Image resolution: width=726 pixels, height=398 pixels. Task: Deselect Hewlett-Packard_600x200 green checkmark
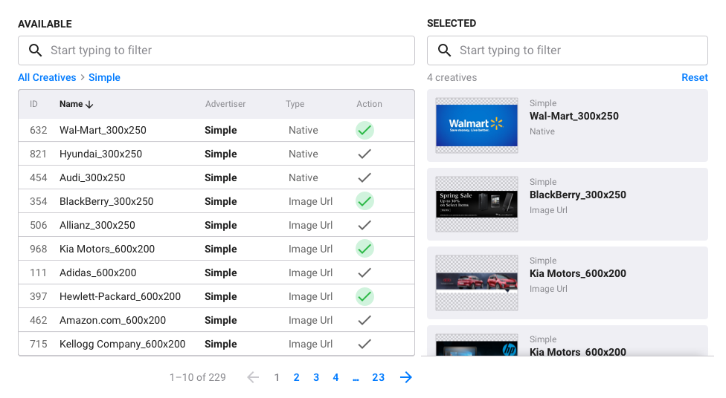[x=364, y=297]
